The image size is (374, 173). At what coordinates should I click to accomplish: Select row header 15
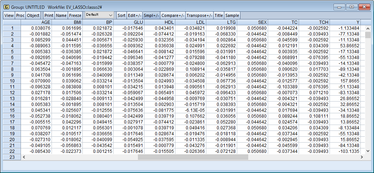click(x=12, y=110)
